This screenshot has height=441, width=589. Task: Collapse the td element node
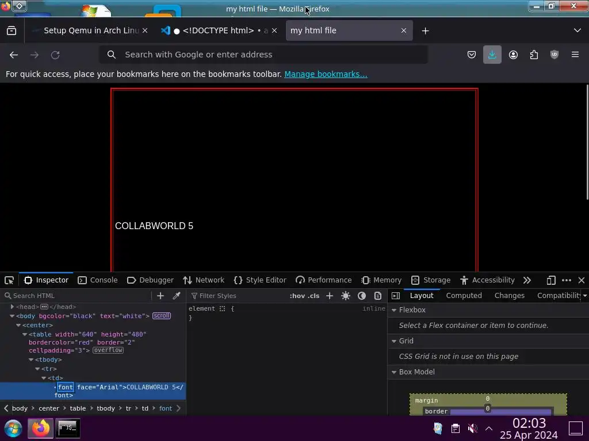pos(44,378)
